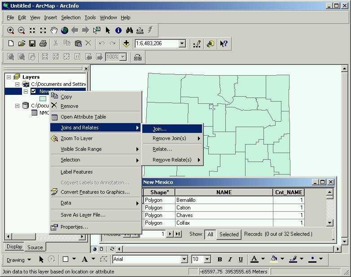Choose the Select Elements black arrow
Image resolution: width=351 pixels, height=277 pixels.
click(108, 30)
